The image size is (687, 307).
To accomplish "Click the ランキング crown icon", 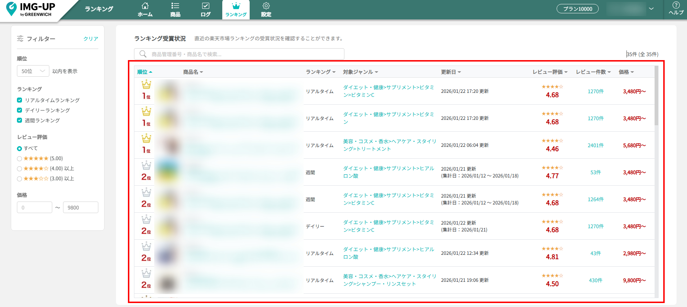I will 236,6.
